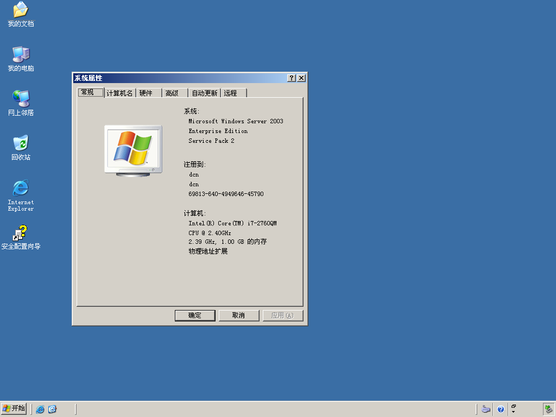Switch to the 高级 tab

point(175,93)
